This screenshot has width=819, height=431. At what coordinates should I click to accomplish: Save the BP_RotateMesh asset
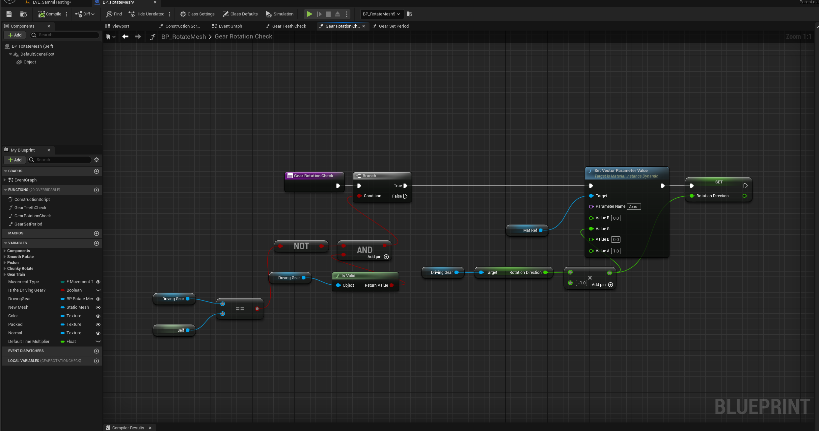click(9, 14)
